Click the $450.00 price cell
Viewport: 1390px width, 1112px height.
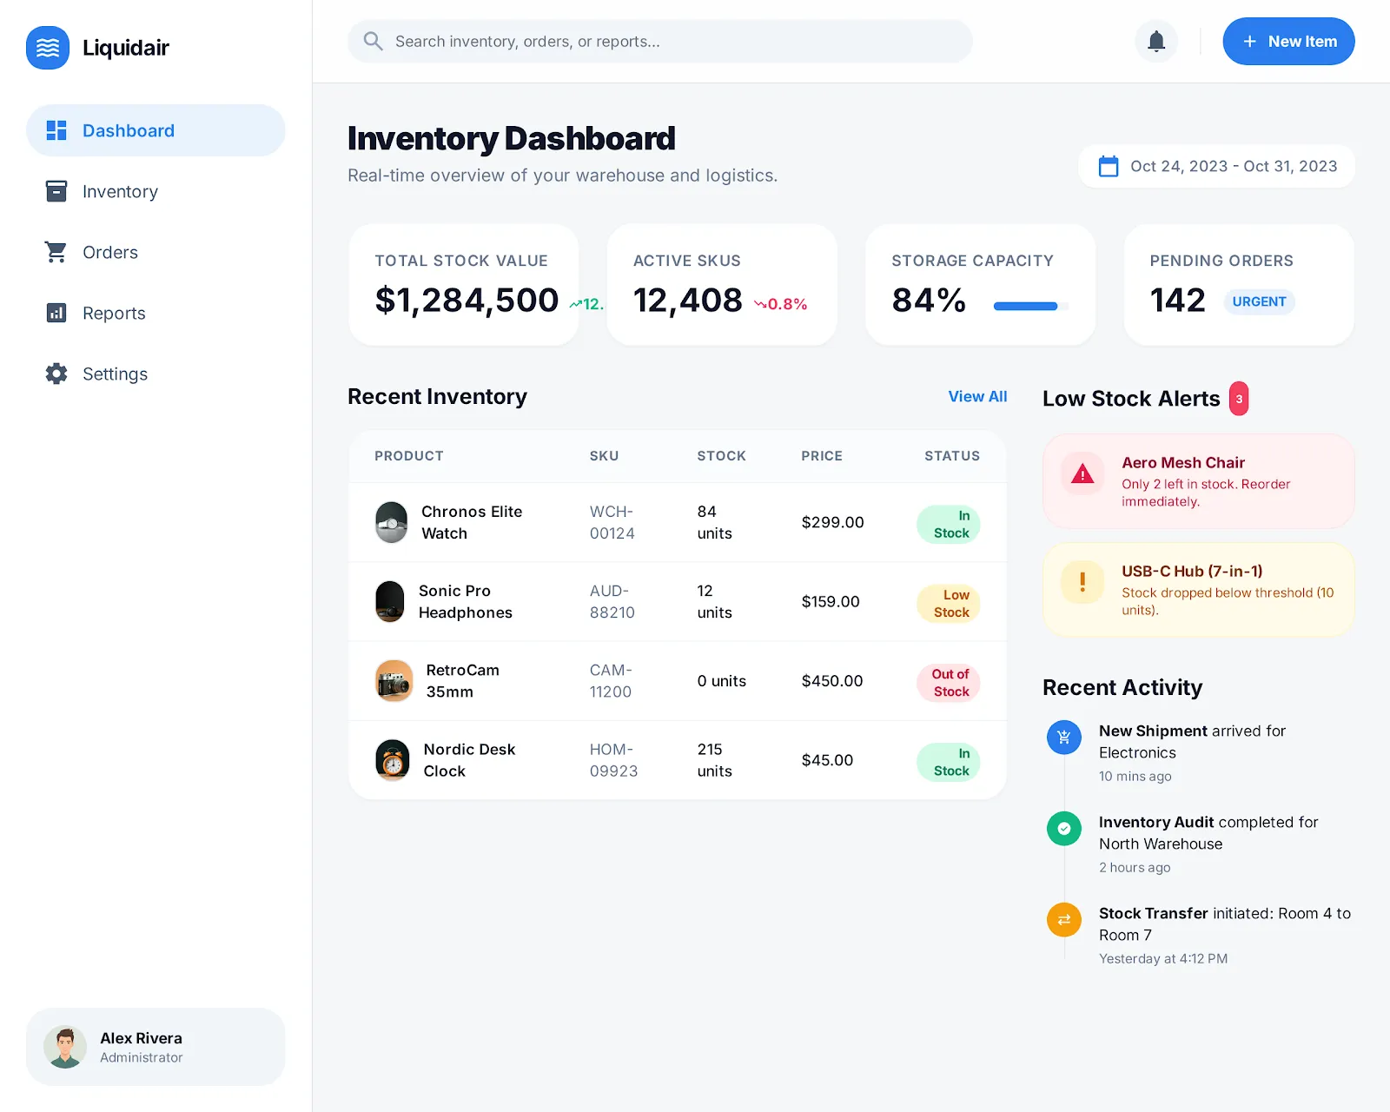pos(832,681)
